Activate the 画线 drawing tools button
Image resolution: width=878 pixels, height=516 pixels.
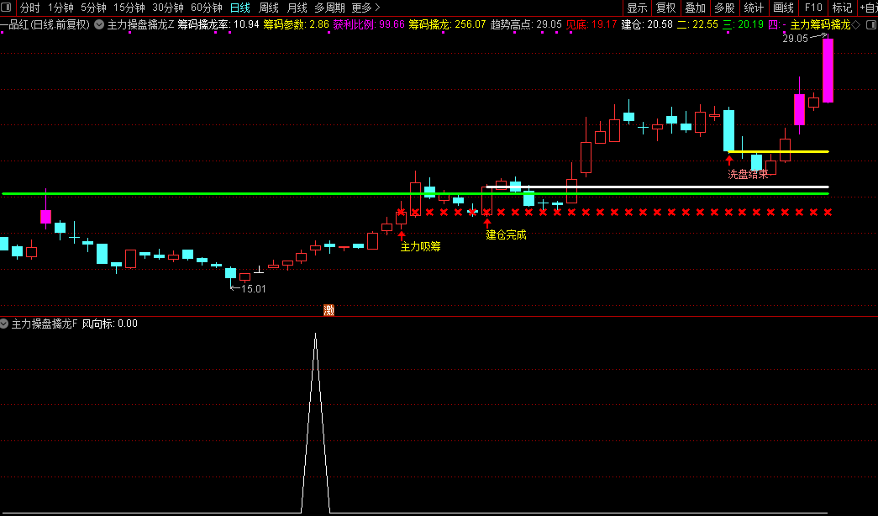pyautogui.click(x=783, y=8)
